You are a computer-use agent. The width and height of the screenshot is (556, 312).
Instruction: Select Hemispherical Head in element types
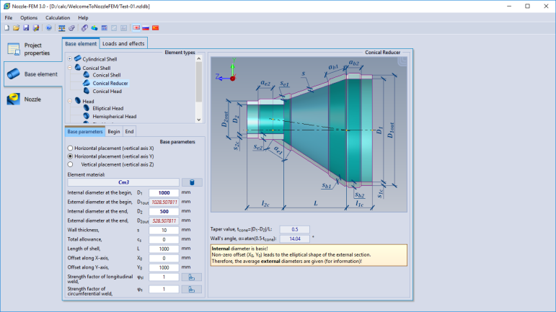(x=114, y=117)
